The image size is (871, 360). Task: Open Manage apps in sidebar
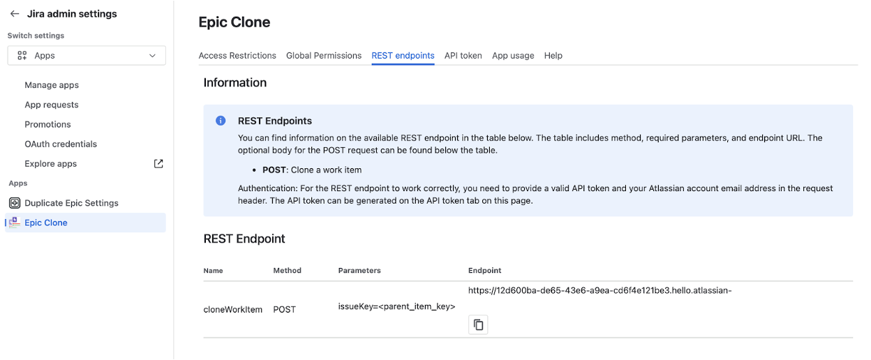pos(52,85)
